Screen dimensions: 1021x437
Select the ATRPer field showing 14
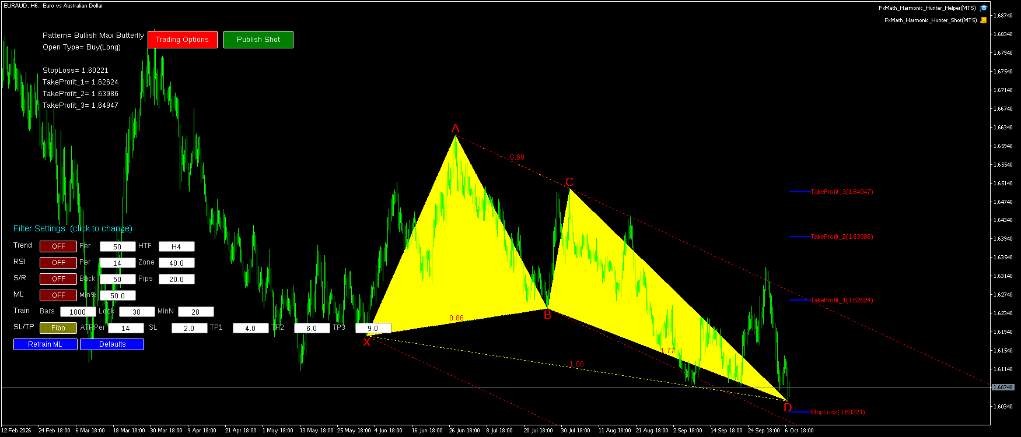(126, 328)
